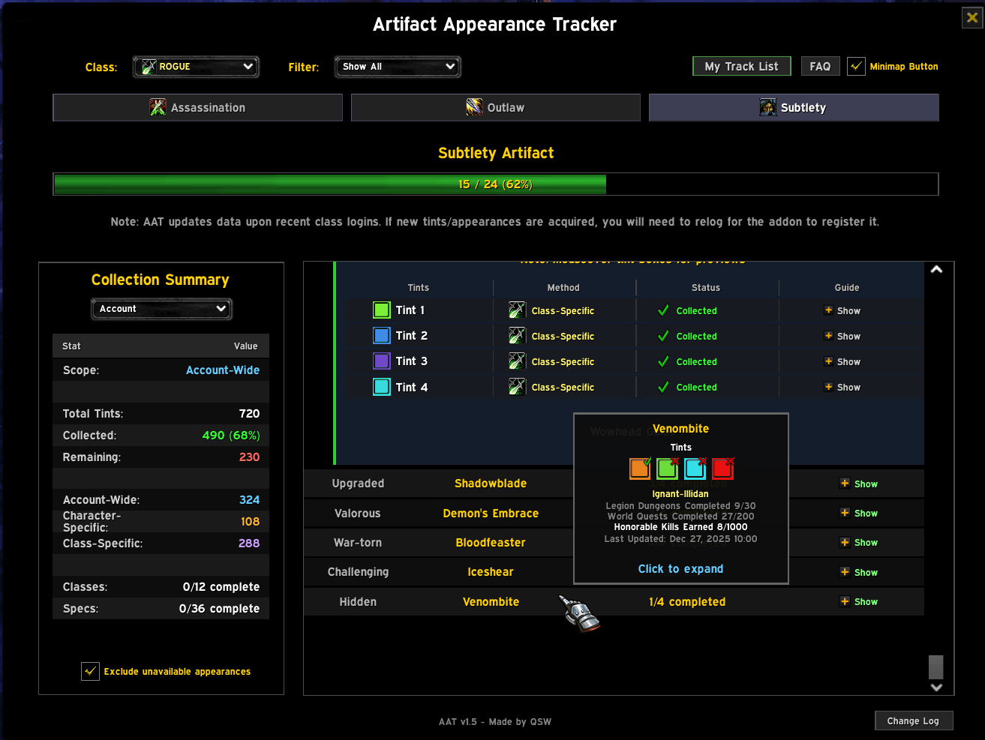The width and height of the screenshot is (985, 740).
Task: Click the 'Ignant-Illidan' character name in the tooltip
Action: pos(680,494)
